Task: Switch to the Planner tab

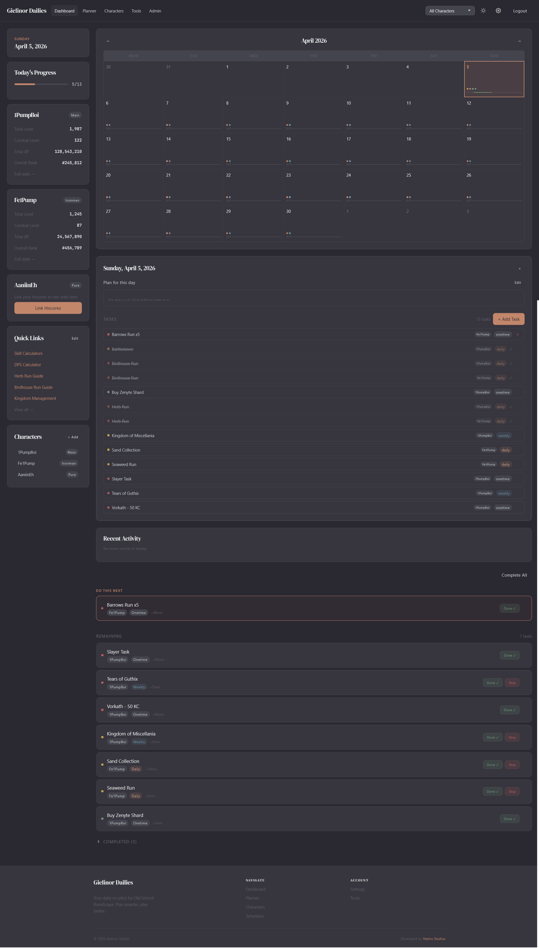Action: click(89, 11)
